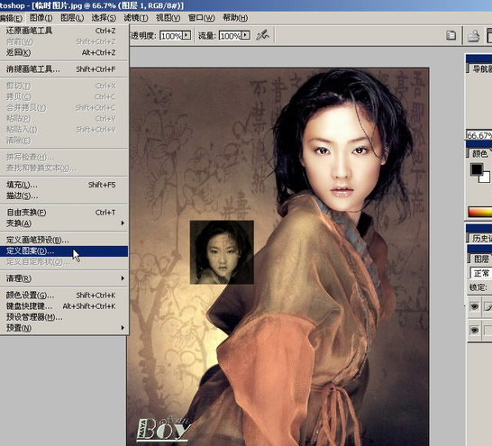Expand the 预置(N) submenu
The image size is (492, 446).
pyautogui.click(x=64, y=328)
